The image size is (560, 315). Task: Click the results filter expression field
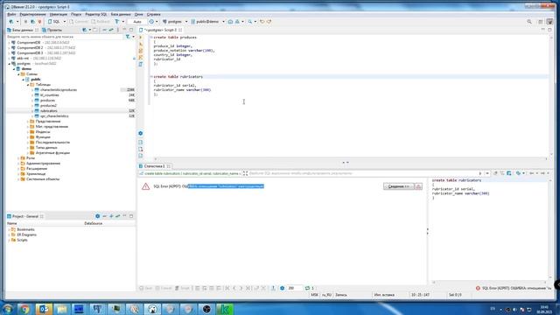coord(362,173)
